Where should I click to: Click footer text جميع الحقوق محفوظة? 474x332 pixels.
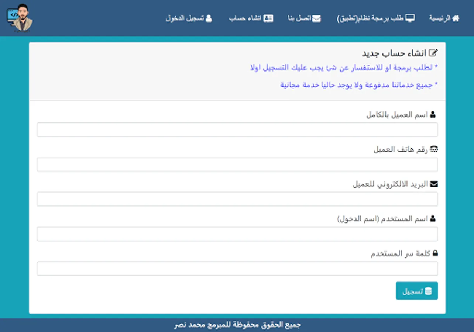pyautogui.click(x=237, y=325)
